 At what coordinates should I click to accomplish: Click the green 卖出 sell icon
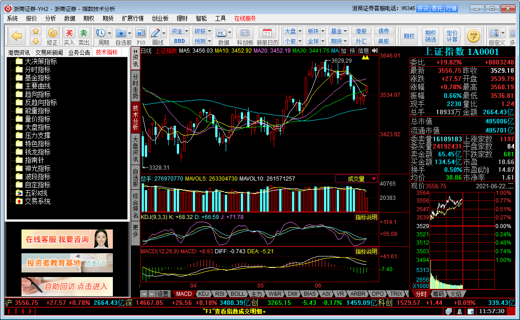tap(84, 33)
